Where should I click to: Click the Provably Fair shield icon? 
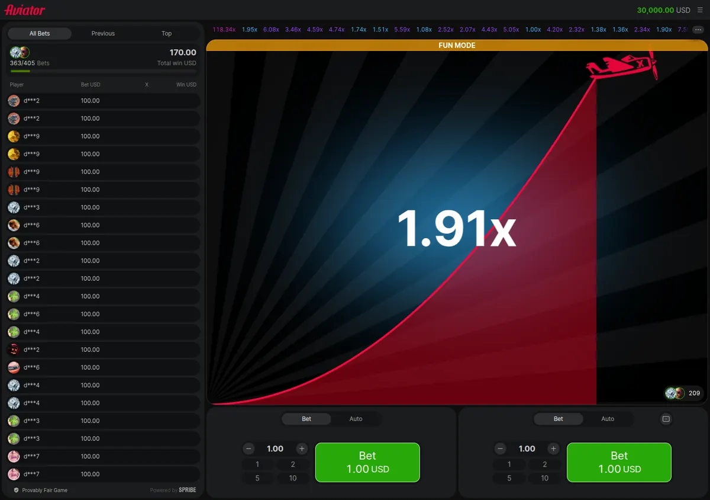tap(17, 491)
